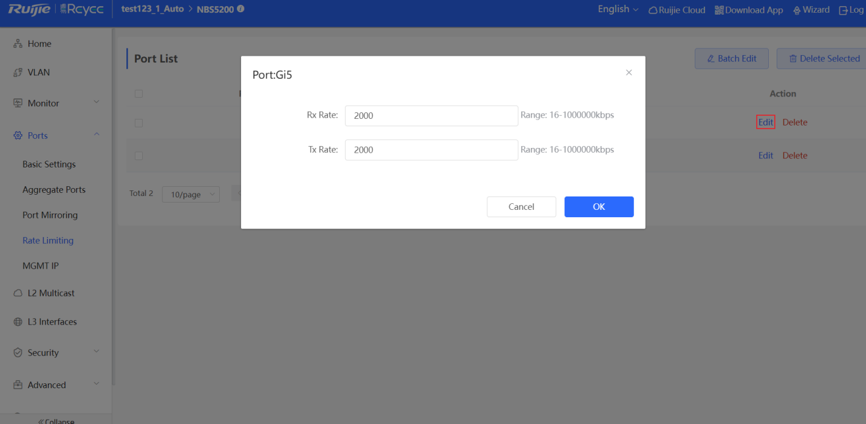Click the Home icon in the sidebar

pos(18,44)
